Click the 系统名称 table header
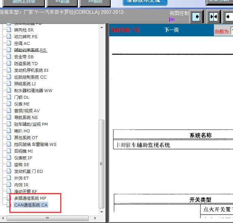233x223 pixels. coord(200,135)
